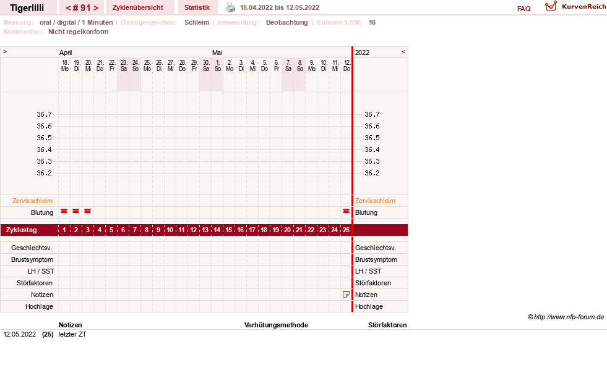
Task: Click date column 23. Sa
Action: tap(124, 65)
